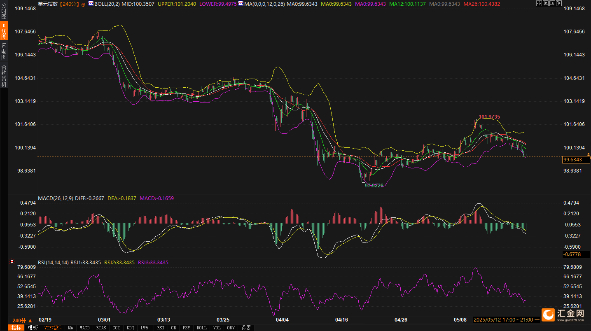This screenshot has height=331, width=591.
Task: Click the orange circle icon beside 240分
Action: [83, 4]
